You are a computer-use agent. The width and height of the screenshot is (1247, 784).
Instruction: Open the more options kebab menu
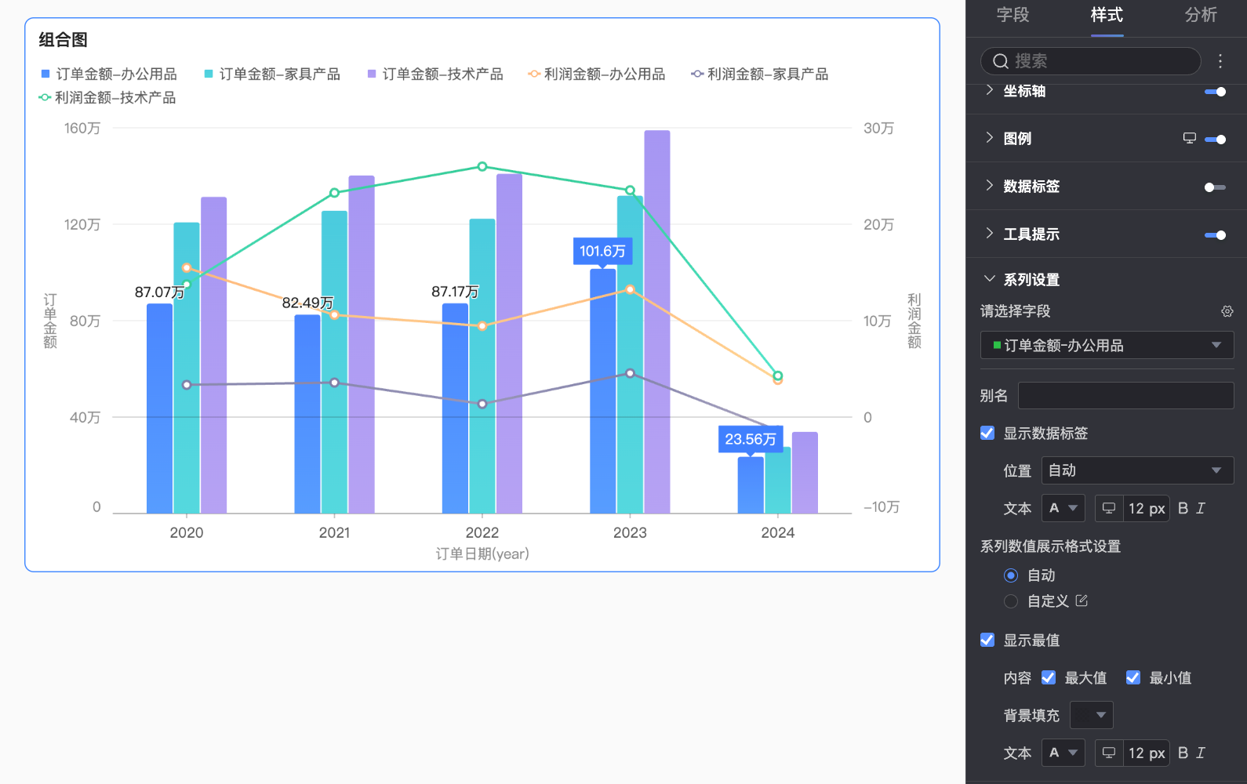[1220, 61]
